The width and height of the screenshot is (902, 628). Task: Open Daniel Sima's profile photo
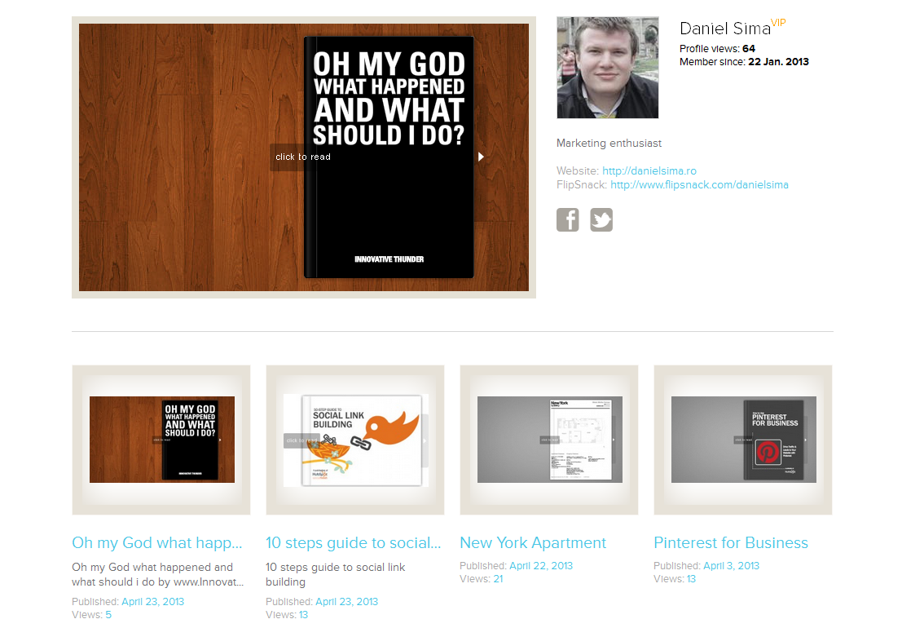click(x=608, y=68)
